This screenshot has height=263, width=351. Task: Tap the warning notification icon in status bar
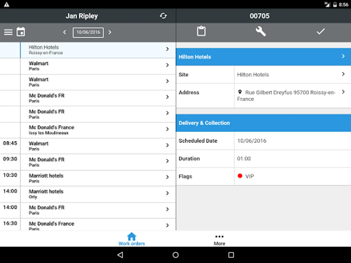pyautogui.click(x=6, y=4)
